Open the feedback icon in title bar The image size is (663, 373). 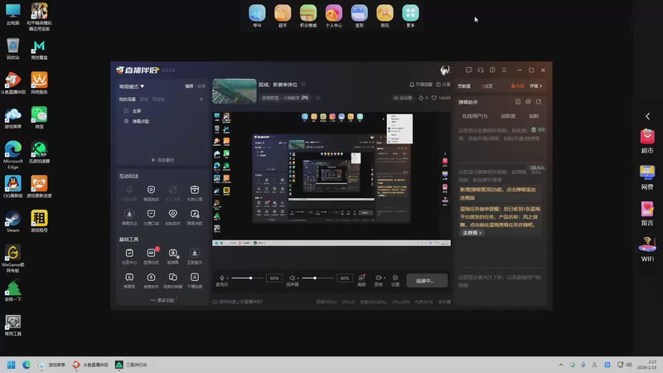[x=492, y=70]
